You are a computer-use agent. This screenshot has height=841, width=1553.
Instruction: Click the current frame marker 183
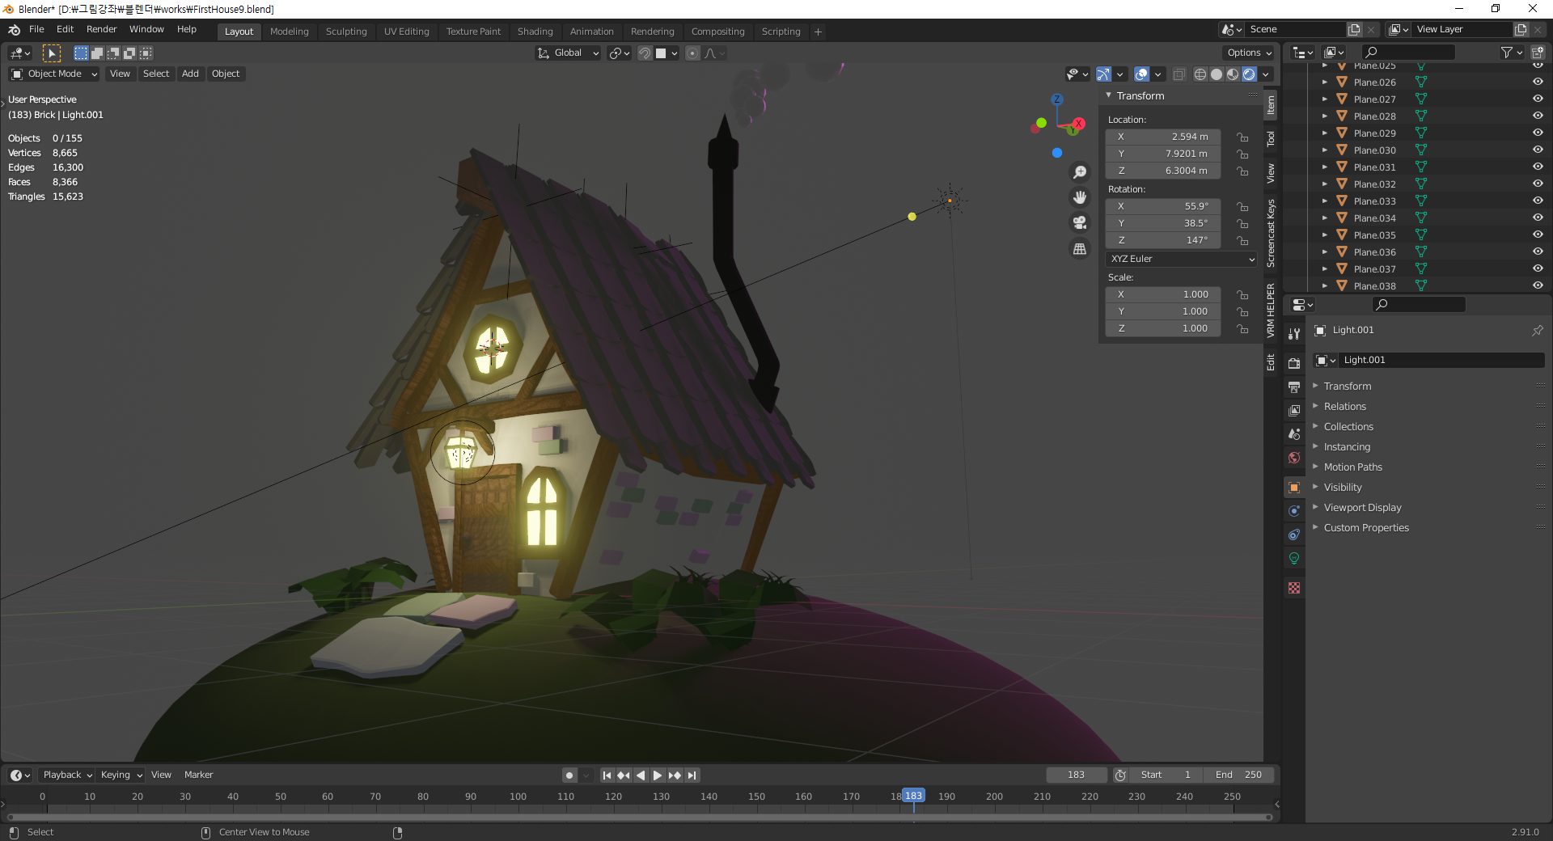(913, 796)
